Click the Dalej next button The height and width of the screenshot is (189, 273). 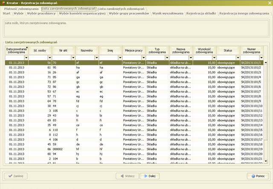pyautogui.click(x=150, y=176)
